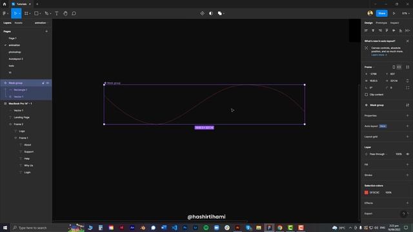Click the Present play icon
The image size is (413, 232).
click(x=394, y=14)
